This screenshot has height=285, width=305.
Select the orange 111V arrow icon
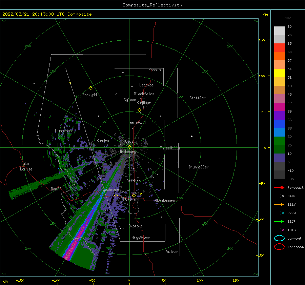pyautogui.click(x=279, y=204)
